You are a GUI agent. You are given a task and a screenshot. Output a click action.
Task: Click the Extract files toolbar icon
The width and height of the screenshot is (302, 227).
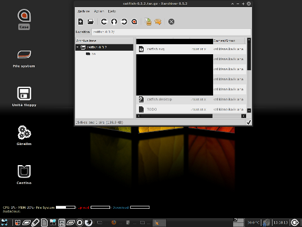158,22
